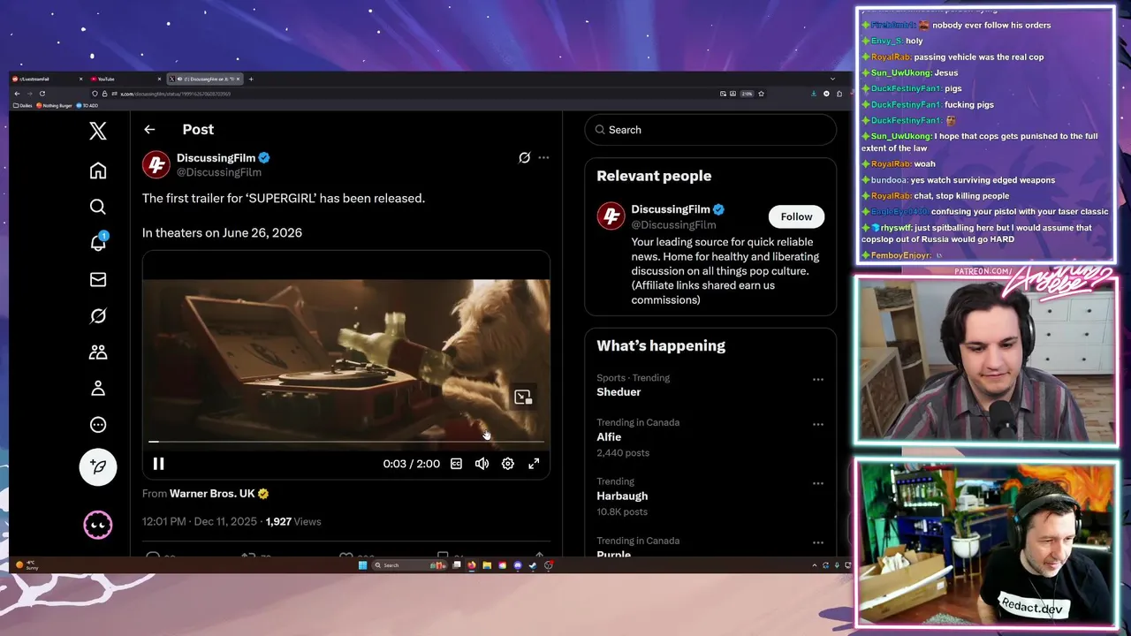The image size is (1131, 636).
Task: Open DiscussingFilm author name on the post
Action: pyautogui.click(x=216, y=157)
